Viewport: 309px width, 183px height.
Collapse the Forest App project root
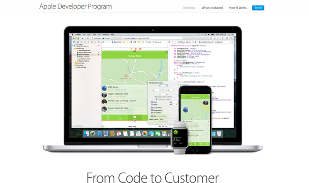(73, 46)
